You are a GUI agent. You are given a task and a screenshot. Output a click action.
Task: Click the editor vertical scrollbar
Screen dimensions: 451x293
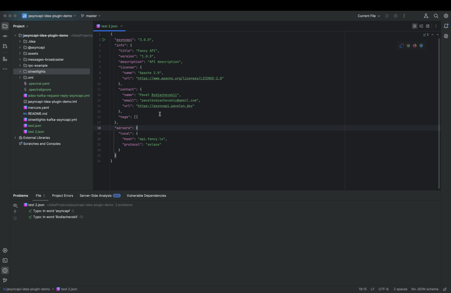(439, 113)
